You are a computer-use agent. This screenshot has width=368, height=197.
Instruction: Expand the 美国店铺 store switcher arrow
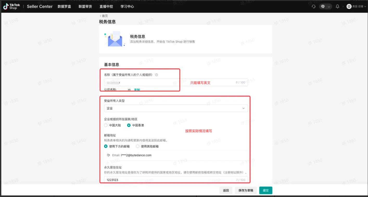365,7
